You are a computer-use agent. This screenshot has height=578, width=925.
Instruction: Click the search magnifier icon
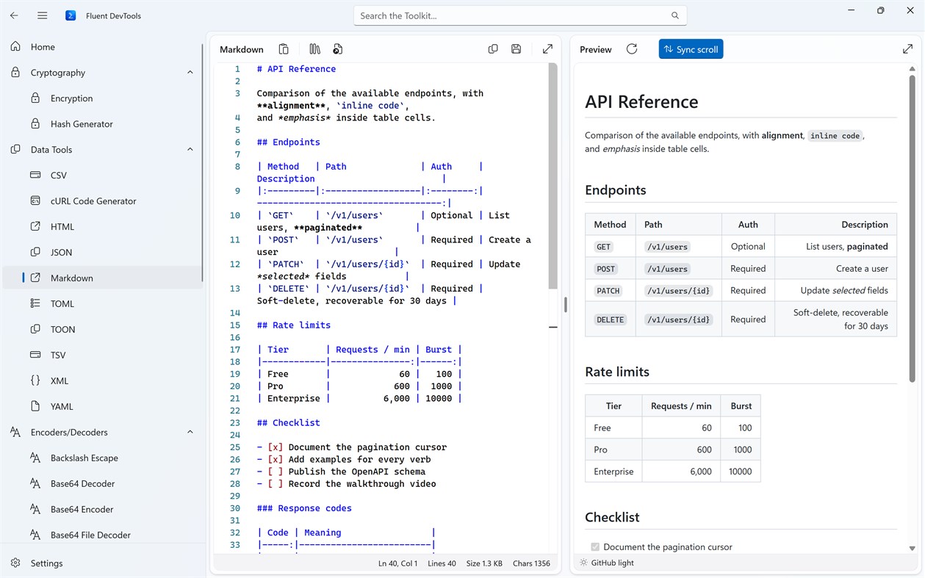(x=674, y=15)
